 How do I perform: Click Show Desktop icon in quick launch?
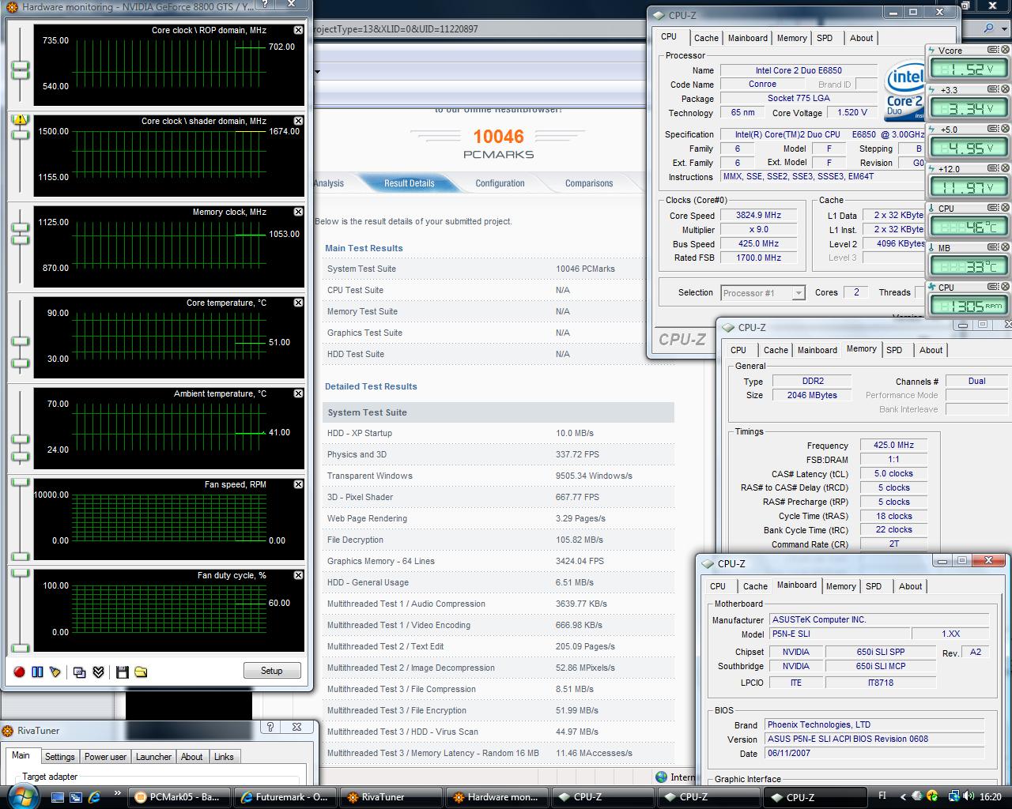point(58,797)
